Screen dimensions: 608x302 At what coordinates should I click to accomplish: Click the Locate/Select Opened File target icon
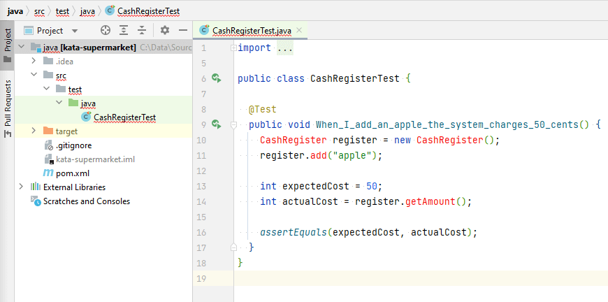(106, 30)
